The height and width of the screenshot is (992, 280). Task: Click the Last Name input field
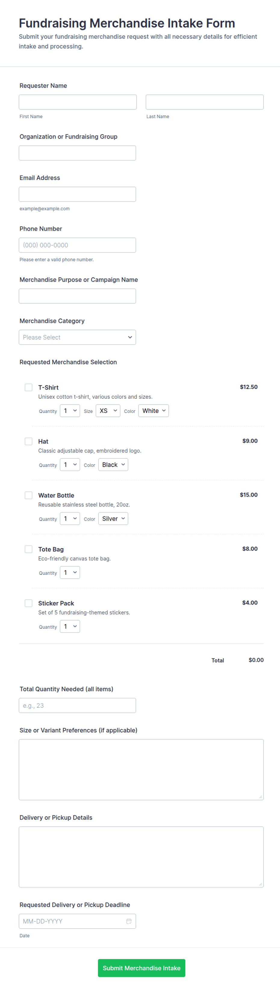(x=204, y=102)
